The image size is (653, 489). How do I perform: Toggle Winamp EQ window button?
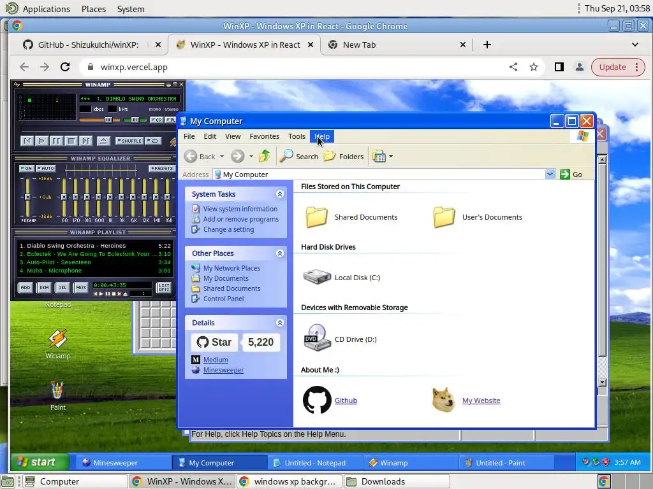(157, 120)
